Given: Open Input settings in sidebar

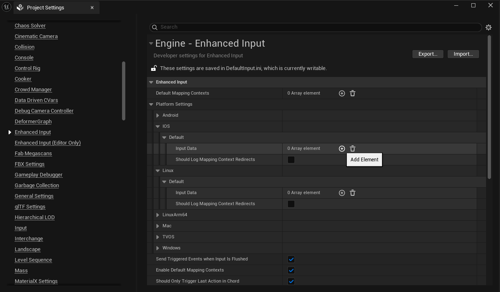Looking at the screenshot, I should pos(21,228).
